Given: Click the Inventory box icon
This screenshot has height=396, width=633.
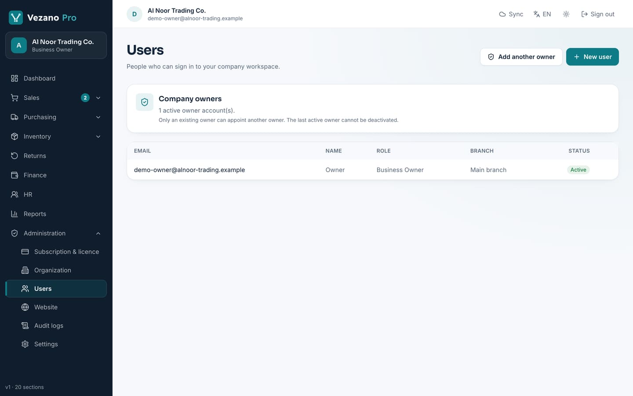Looking at the screenshot, I should (x=15, y=136).
